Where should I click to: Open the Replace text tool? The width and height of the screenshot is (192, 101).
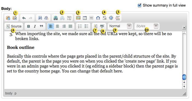click(46, 18)
